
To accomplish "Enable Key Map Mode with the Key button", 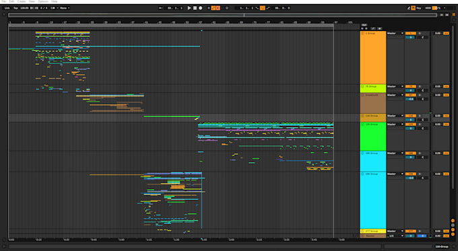I will pos(419,8).
